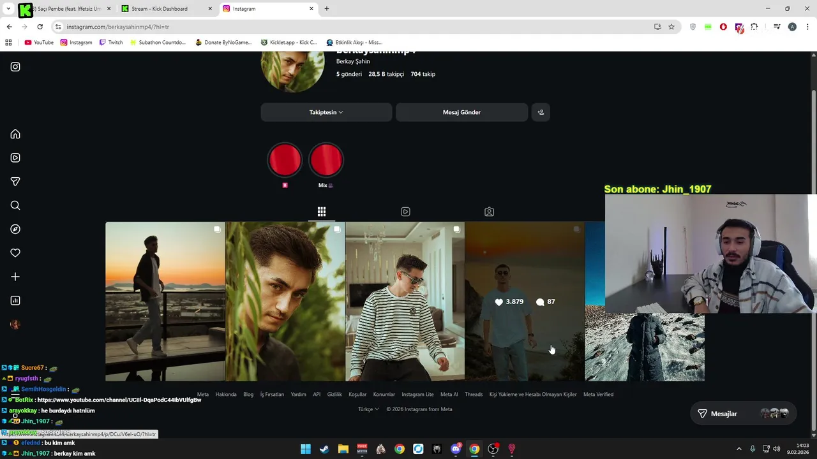This screenshot has height=459, width=817.
Task: Show hidden system tray icons
Action: pos(739,449)
